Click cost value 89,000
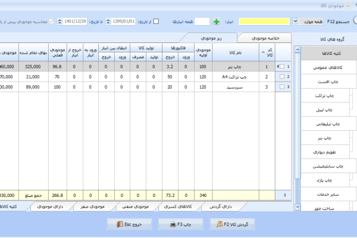The width and height of the screenshot is (357, 238). (33, 87)
